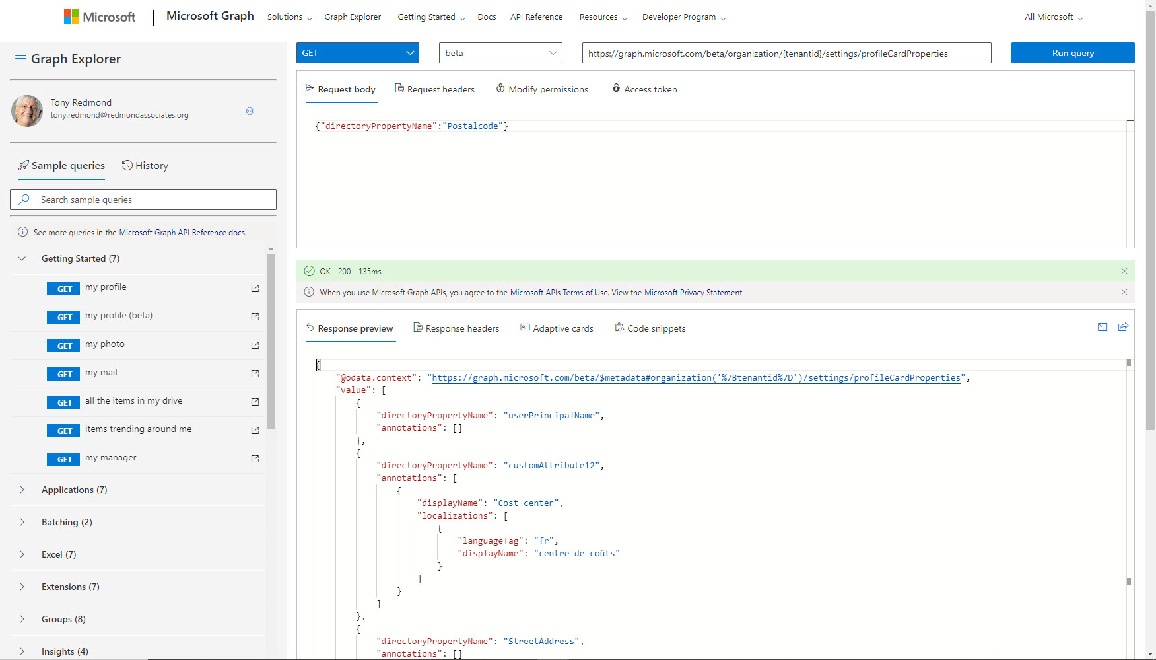The height and width of the screenshot is (660, 1156).
Task: Open the Resources menu
Action: pyautogui.click(x=603, y=17)
